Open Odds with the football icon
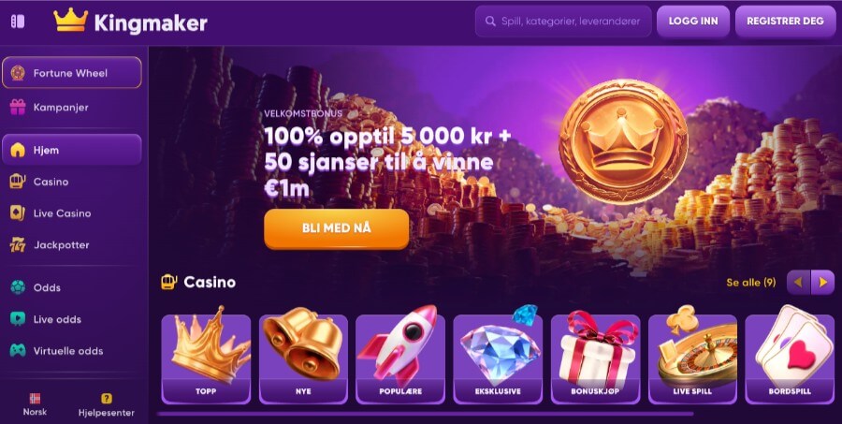 tap(71, 287)
